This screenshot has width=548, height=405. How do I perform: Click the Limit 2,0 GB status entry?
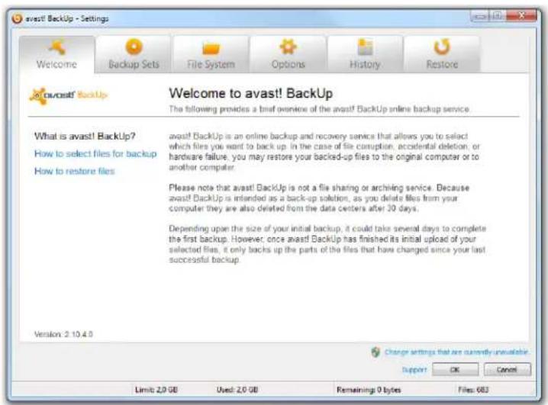click(156, 390)
